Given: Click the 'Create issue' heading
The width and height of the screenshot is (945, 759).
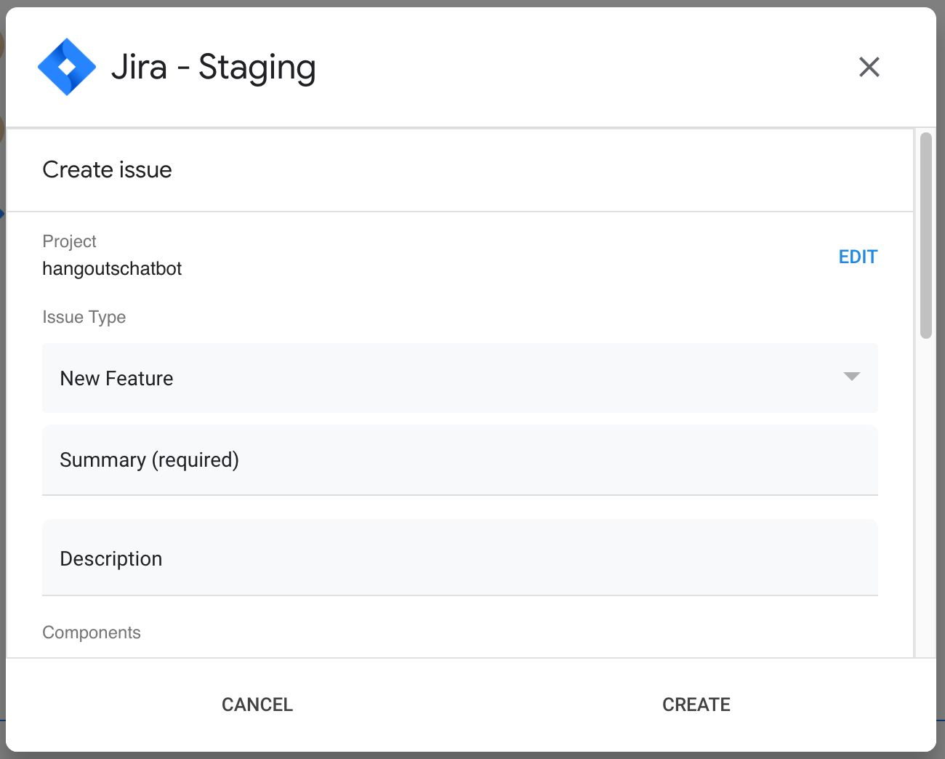Looking at the screenshot, I should tap(108, 169).
